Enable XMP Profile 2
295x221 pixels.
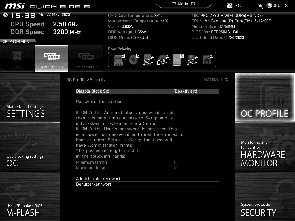[86, 59]
